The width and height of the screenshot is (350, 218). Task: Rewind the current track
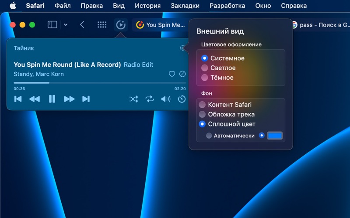click(35, 99)
